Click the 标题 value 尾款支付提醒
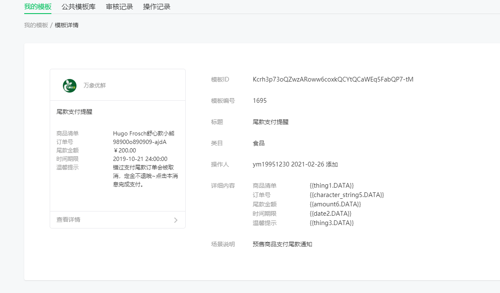 (x=271, y=122)
